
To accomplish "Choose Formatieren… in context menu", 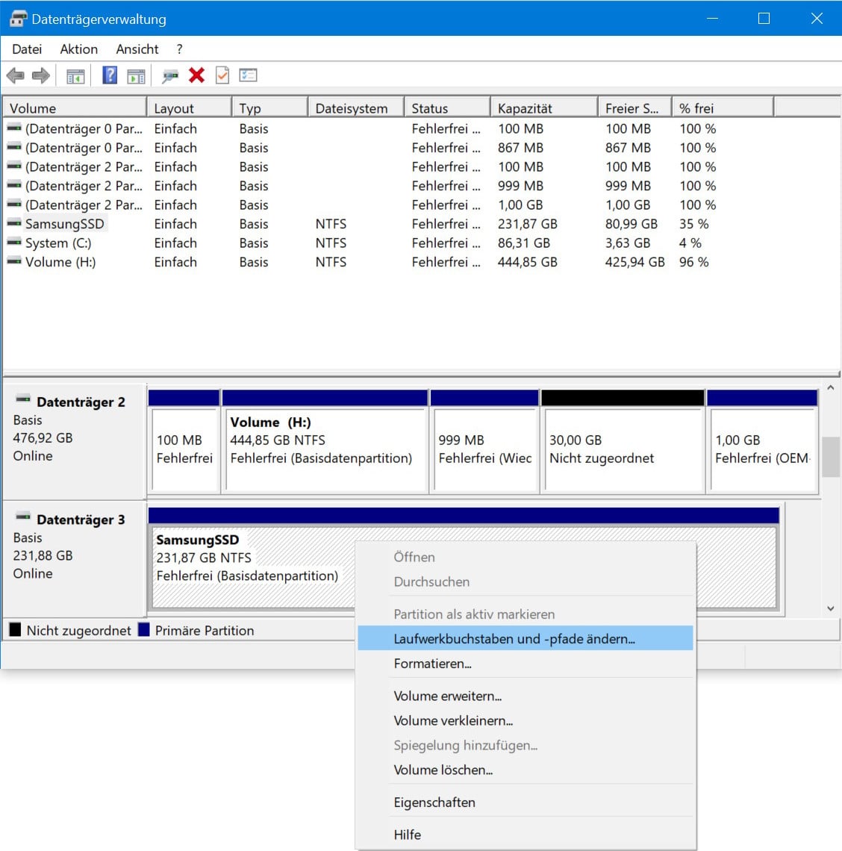I will click(x=525, y=663).
